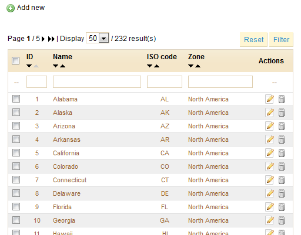Edit Florida entry with pencil icon
301x235 pixels.
click(270, 207)
